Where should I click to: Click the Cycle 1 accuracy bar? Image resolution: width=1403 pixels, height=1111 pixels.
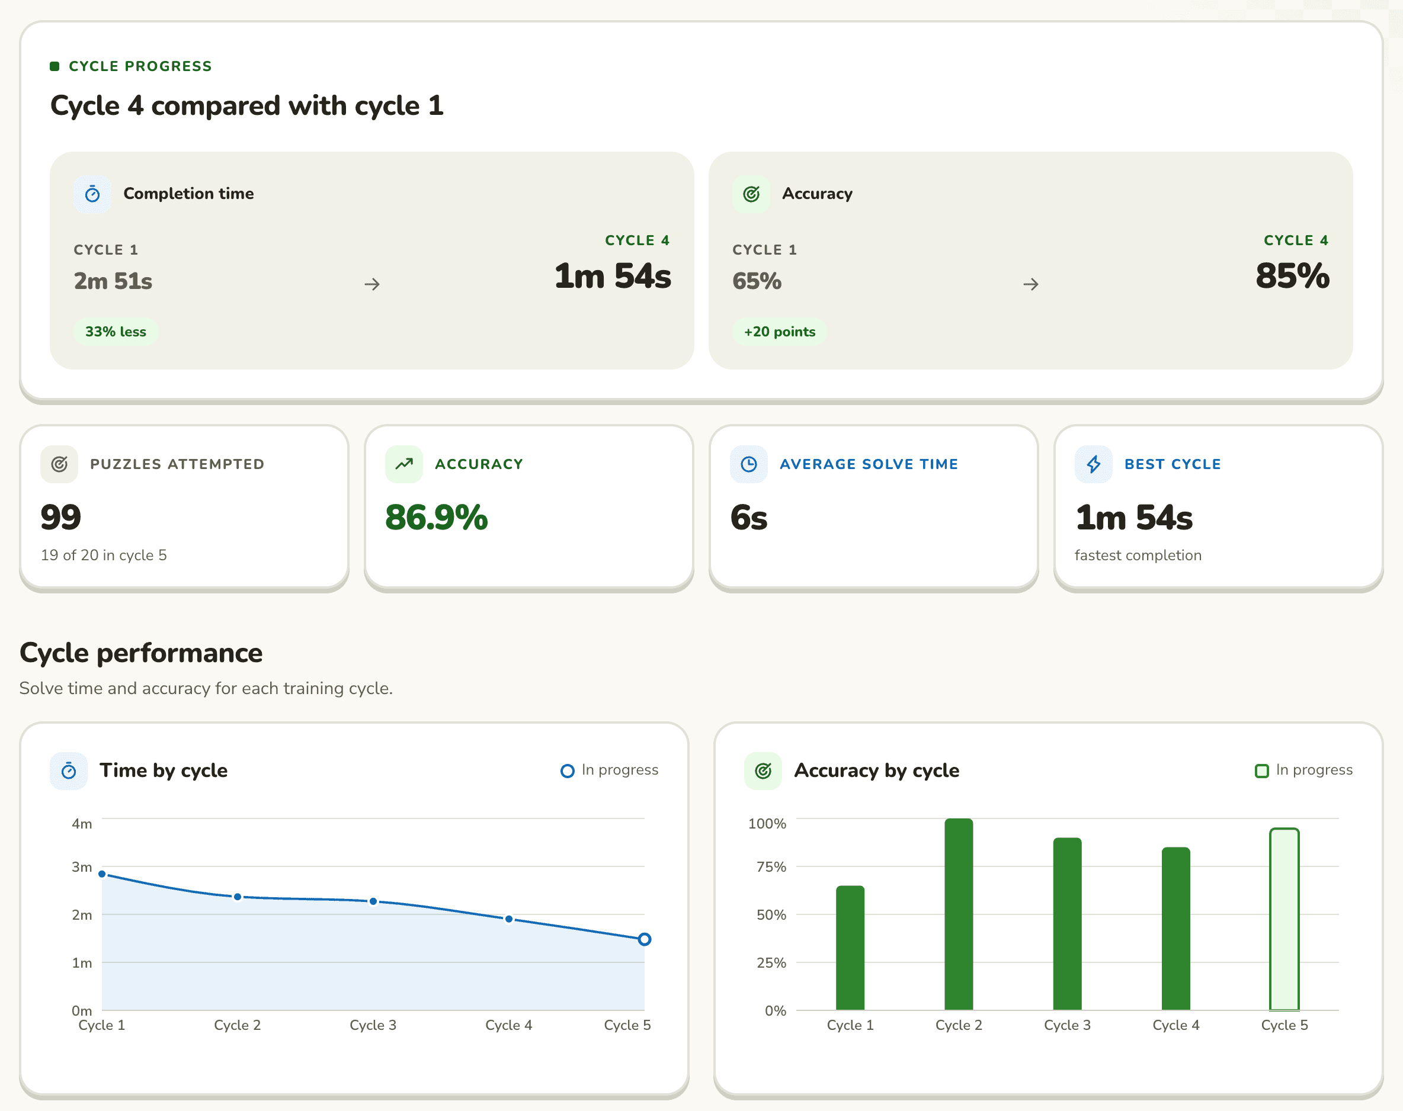(x=850, y=948)
